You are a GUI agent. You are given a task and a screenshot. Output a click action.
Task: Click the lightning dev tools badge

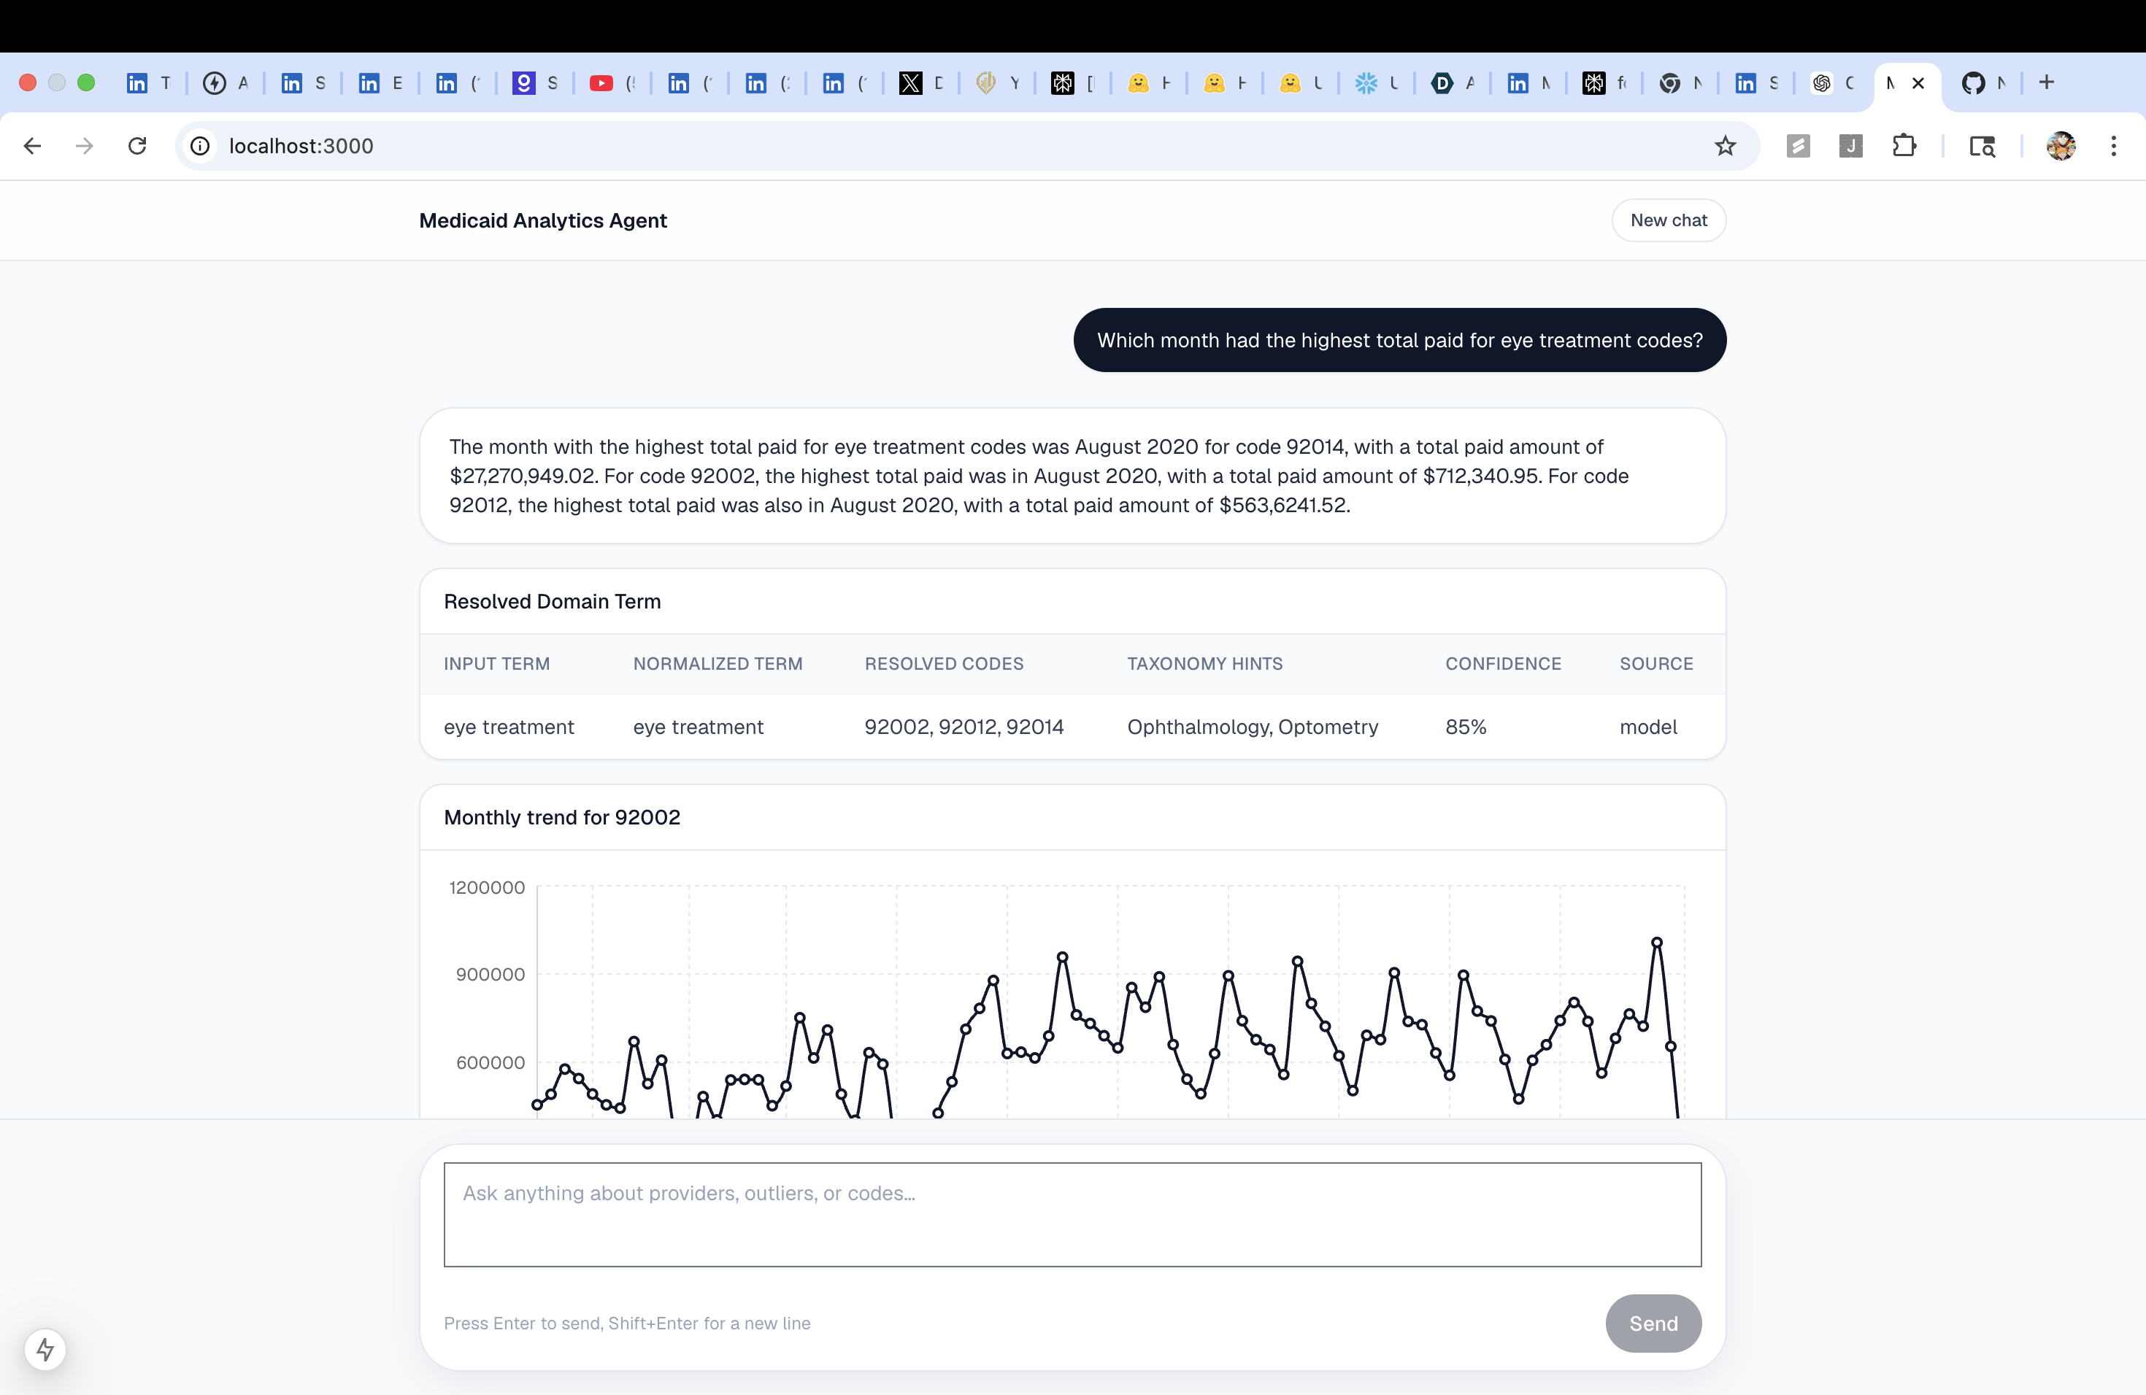45,1349
